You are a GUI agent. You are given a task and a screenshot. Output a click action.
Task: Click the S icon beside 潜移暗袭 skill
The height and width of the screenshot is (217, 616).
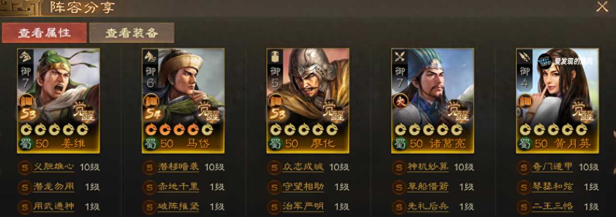click(x=148, y=167)
